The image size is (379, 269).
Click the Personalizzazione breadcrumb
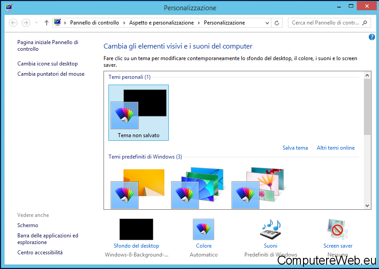click(224, 23)
